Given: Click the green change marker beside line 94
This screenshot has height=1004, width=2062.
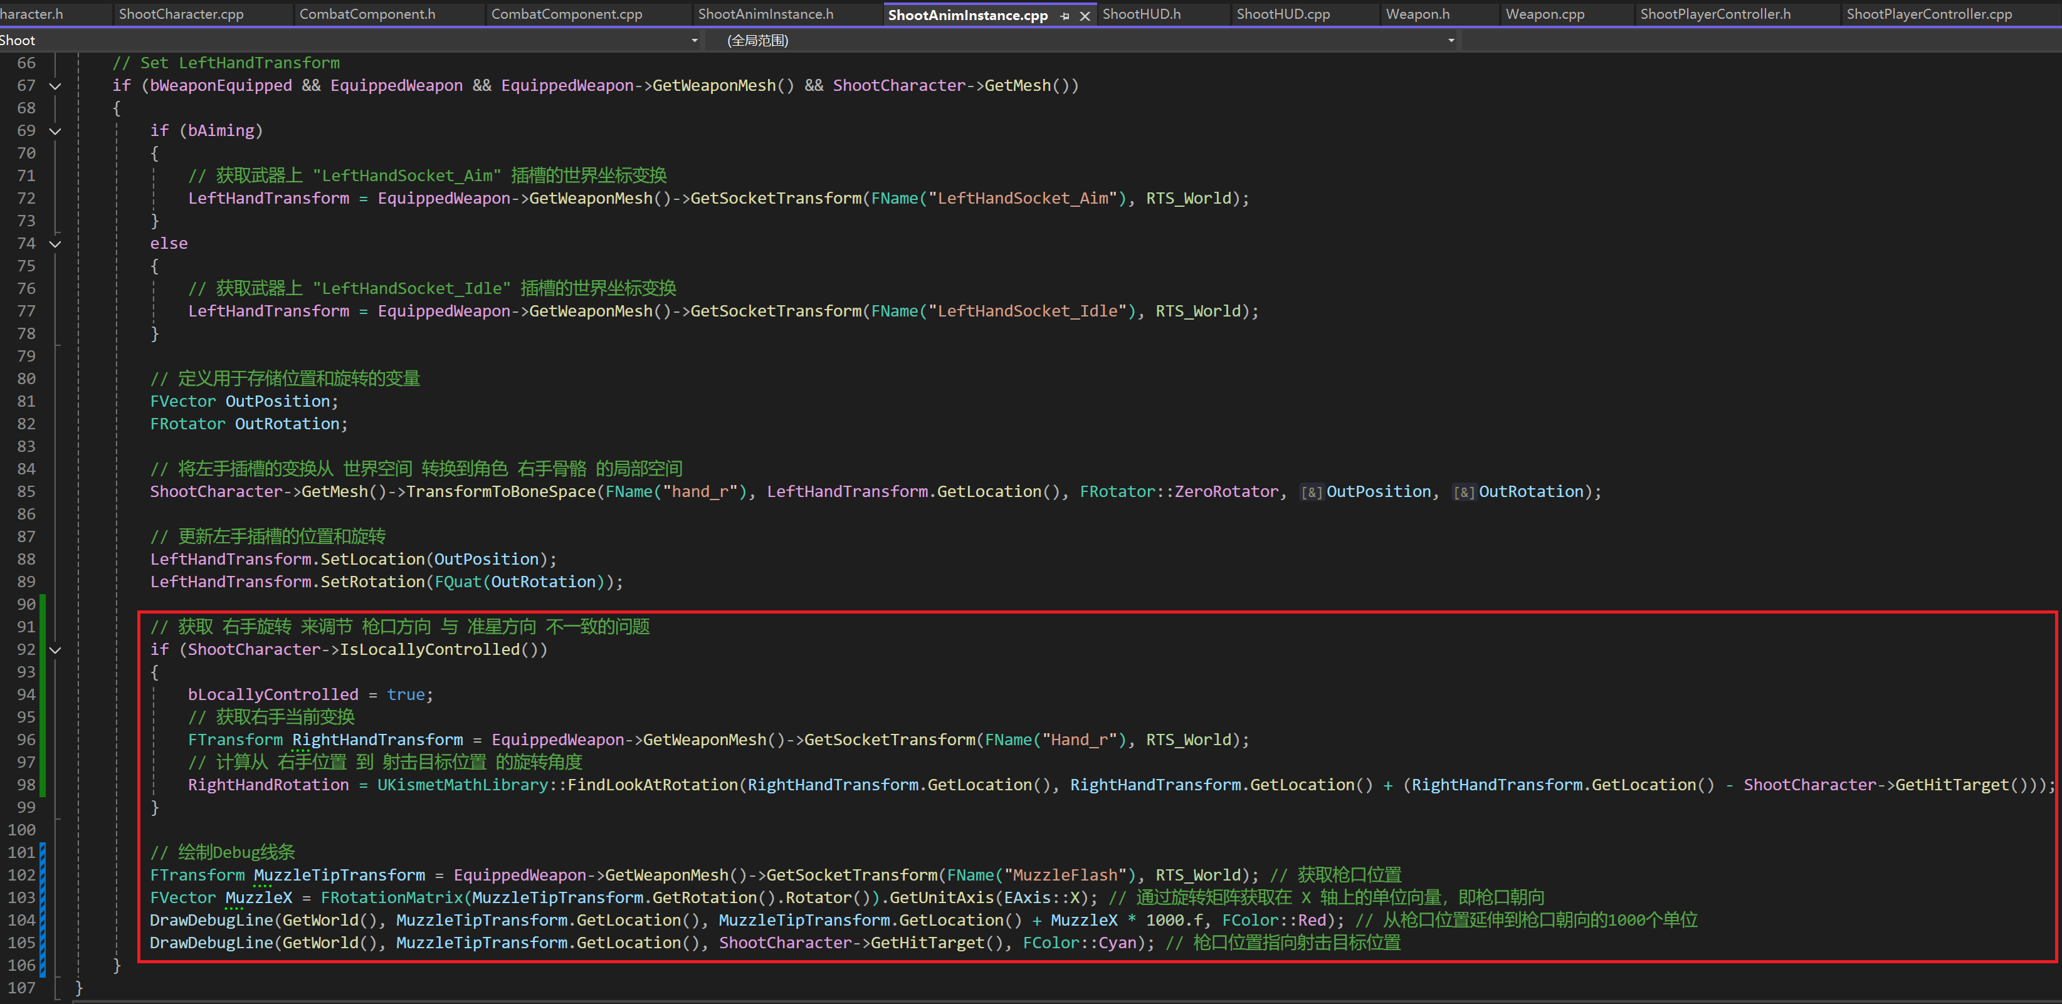Looking at the screenshot, I should [43, 694].
